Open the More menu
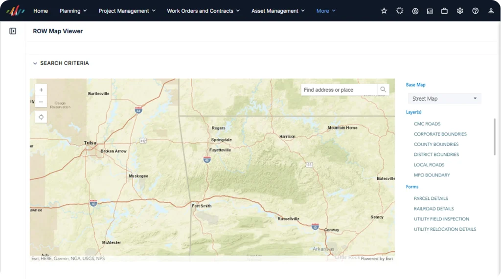 [326, 11]
